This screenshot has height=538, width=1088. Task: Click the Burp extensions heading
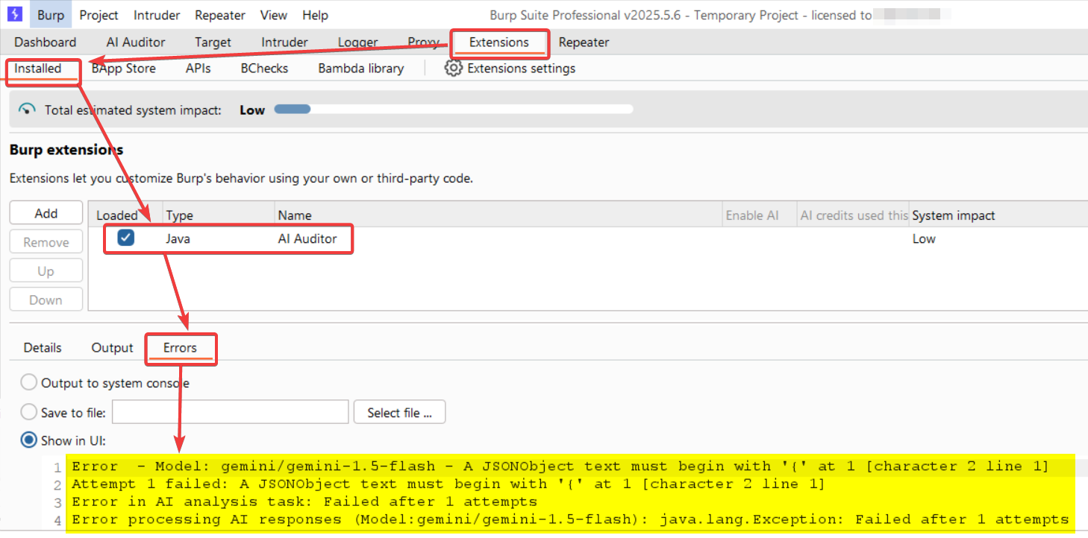tap(66, 150)
